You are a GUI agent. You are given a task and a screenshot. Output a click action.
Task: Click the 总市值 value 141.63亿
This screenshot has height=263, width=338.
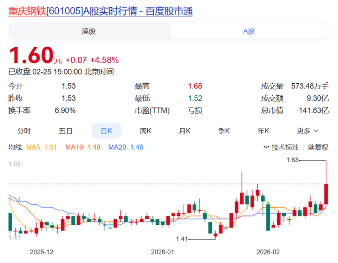coord(314,111)
